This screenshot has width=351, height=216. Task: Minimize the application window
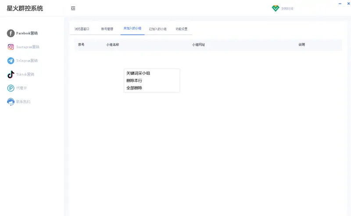(x=340, y=4)
